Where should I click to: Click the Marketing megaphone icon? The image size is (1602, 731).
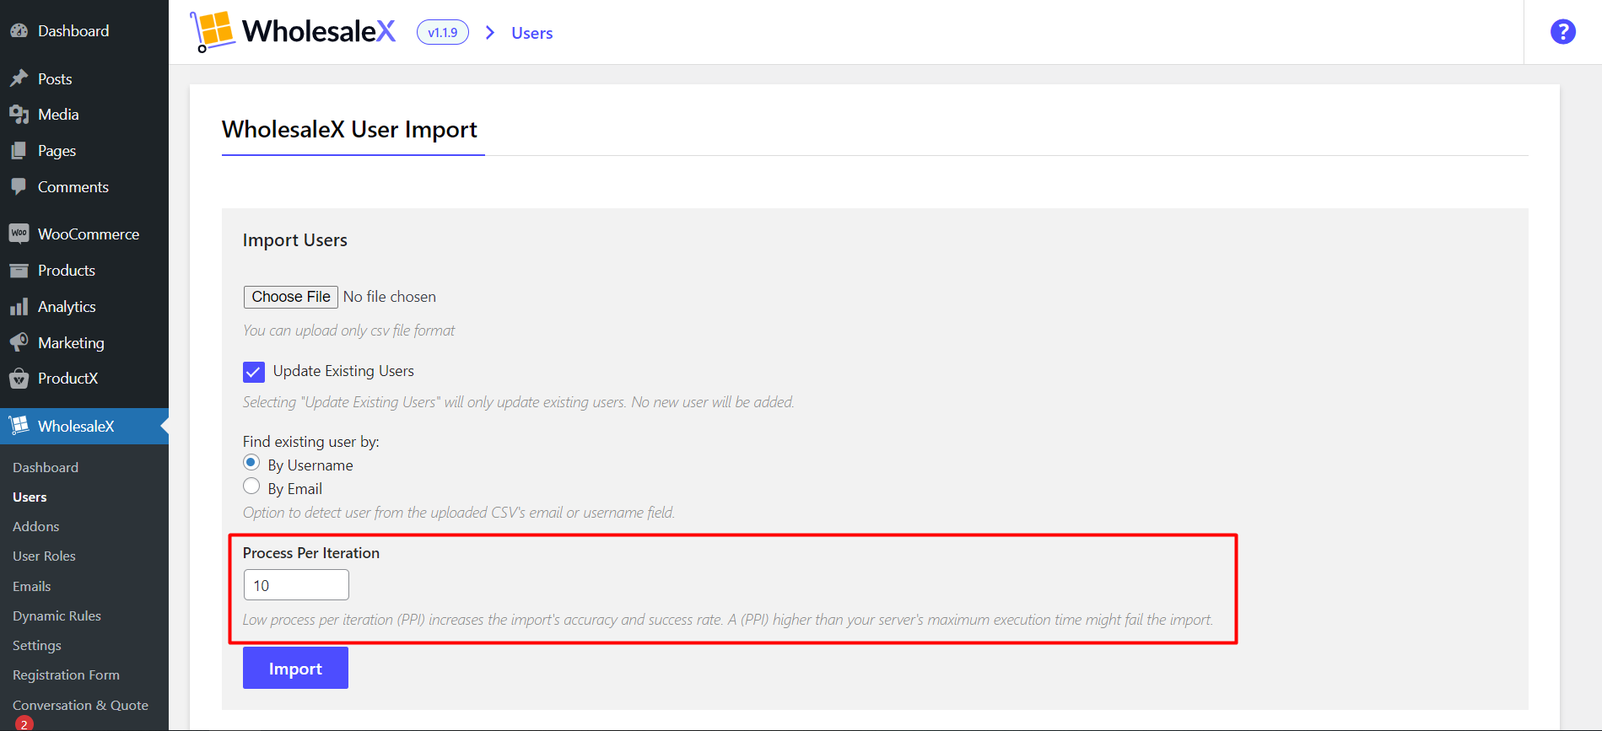pyautogui.click(x=19, y=343)
